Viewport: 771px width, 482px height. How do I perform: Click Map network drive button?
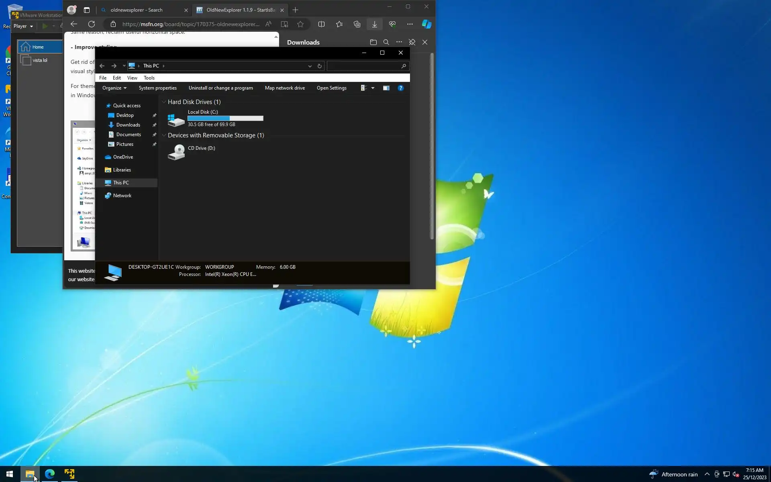pos(284,88)
